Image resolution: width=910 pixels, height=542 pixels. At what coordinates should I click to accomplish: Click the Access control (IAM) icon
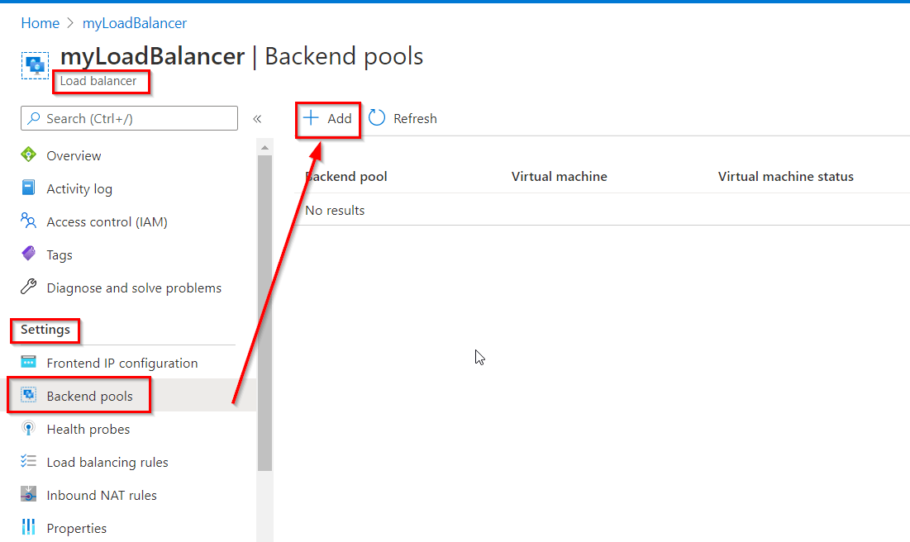[x=29, y=221]
